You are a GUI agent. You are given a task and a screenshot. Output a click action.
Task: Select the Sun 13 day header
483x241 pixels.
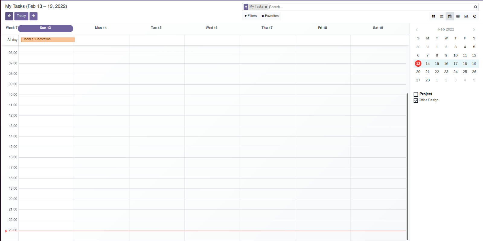click(45, 28)
